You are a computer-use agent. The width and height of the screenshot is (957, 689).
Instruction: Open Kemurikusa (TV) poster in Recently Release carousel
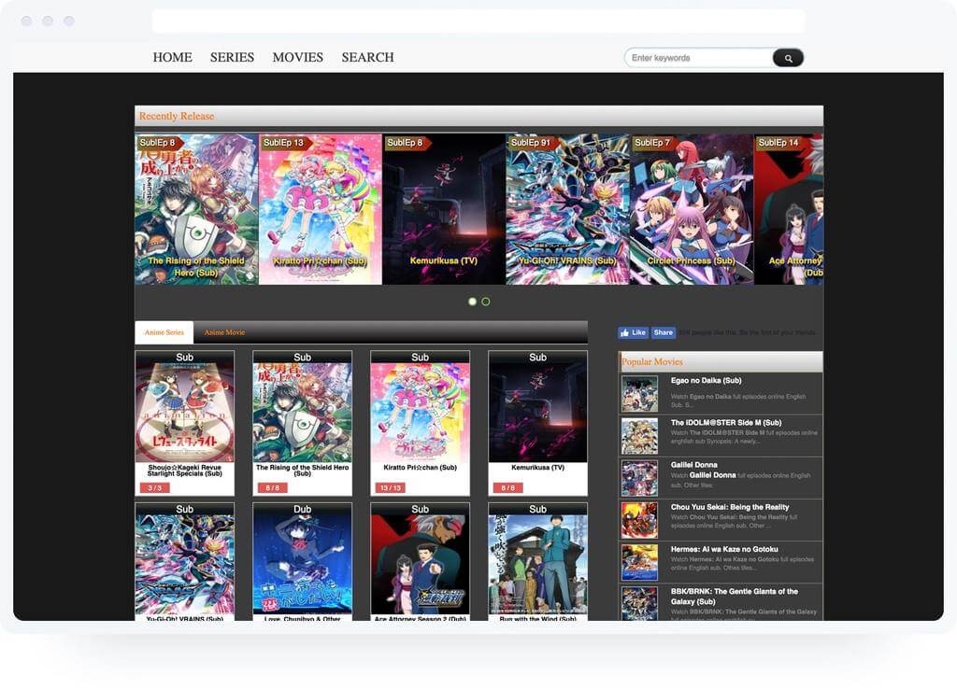point(444,209)
